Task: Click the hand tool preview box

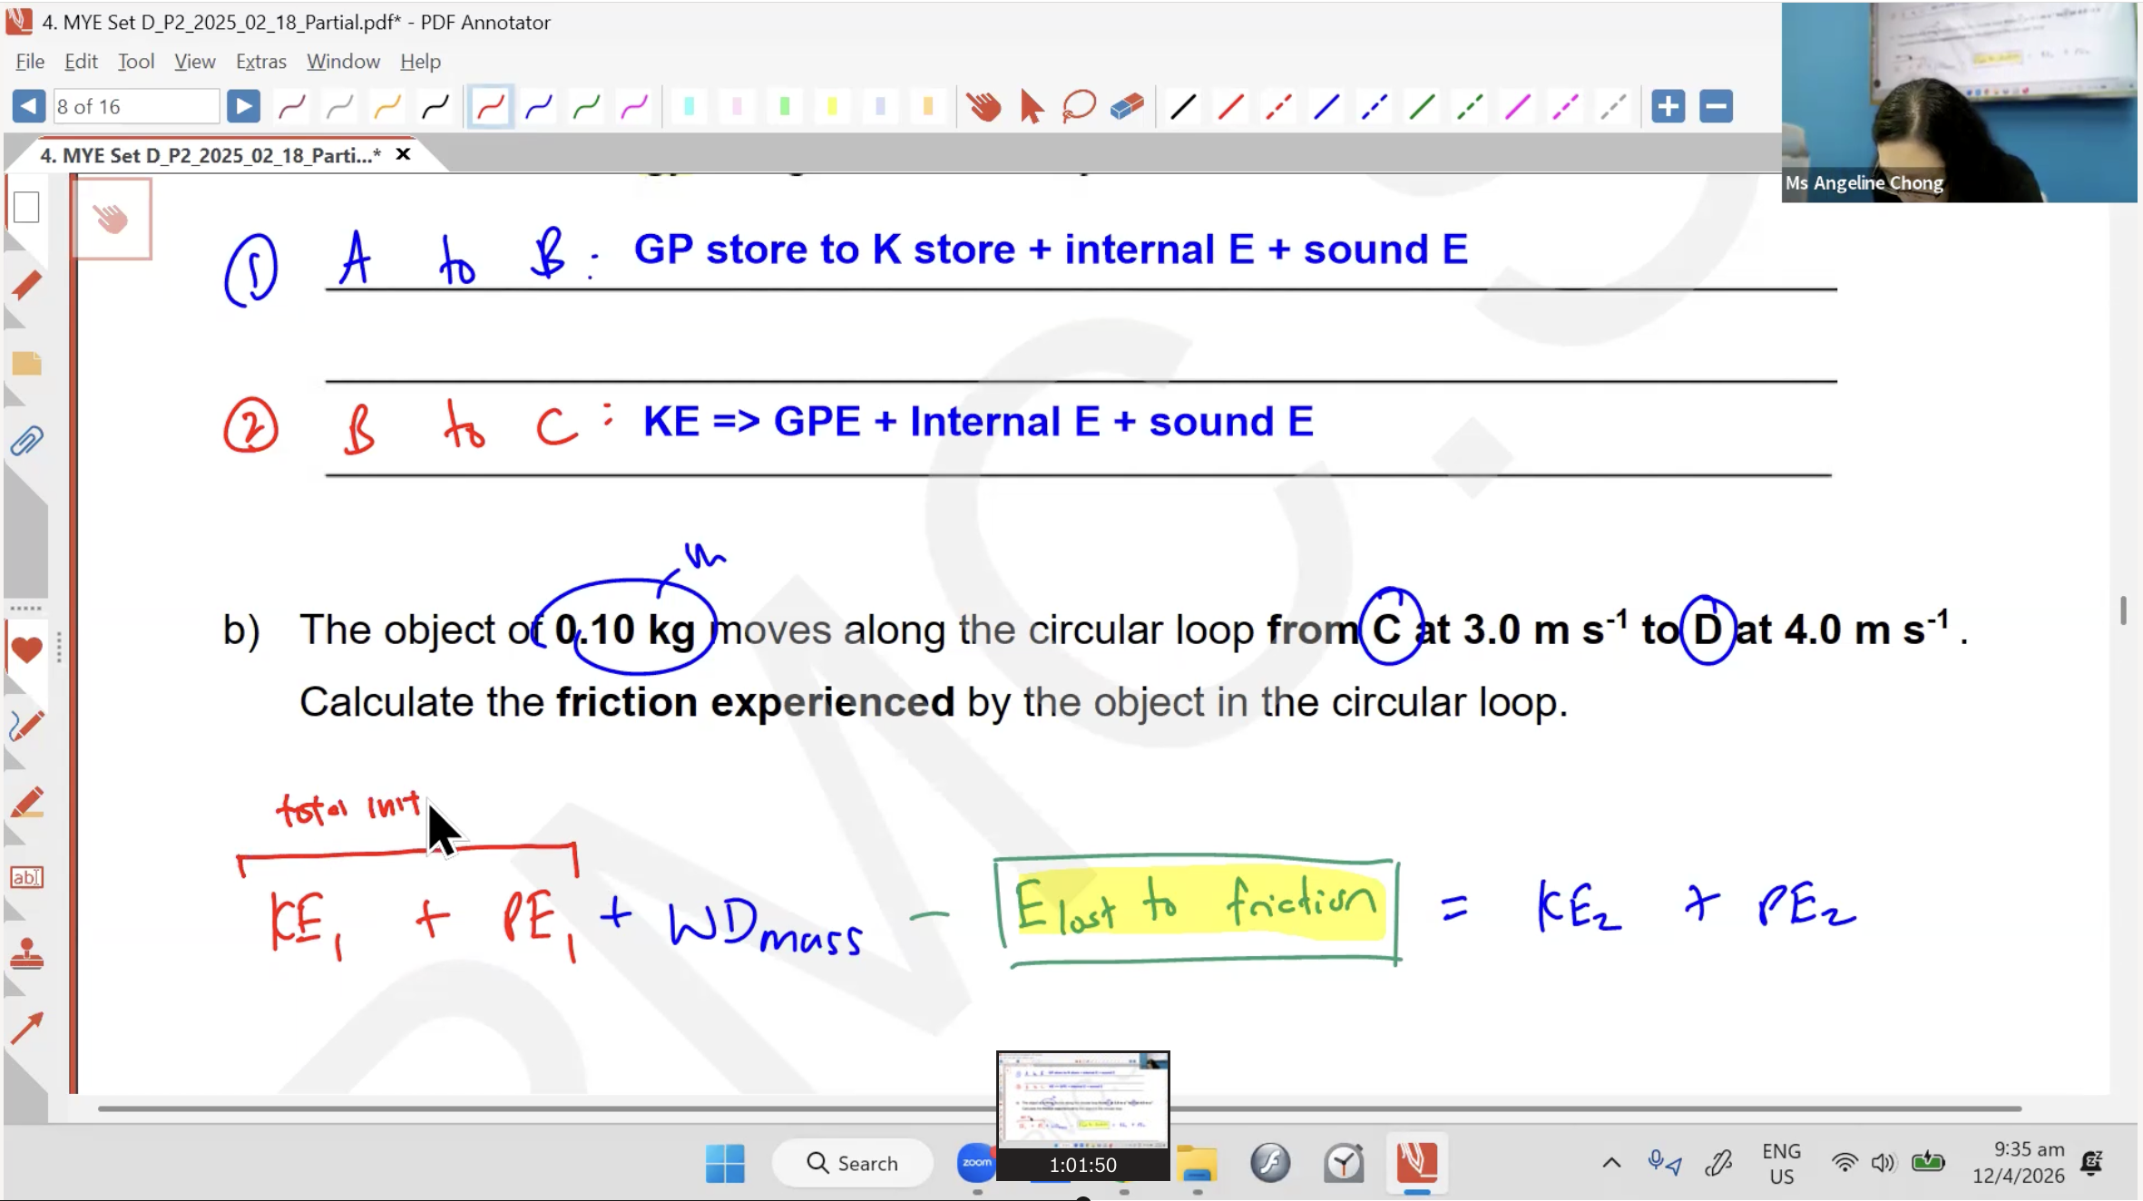Action: 112,219
